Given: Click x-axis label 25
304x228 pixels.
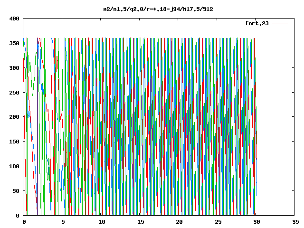Looking at the screenshot, I should 218,222.
